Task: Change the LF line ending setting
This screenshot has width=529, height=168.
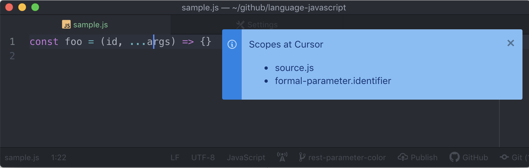Action: click(175, 158)
